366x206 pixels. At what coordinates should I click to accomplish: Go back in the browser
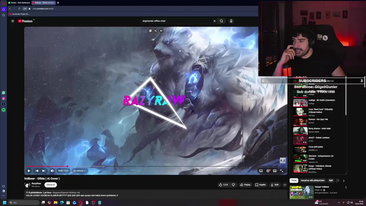point(10,9)
